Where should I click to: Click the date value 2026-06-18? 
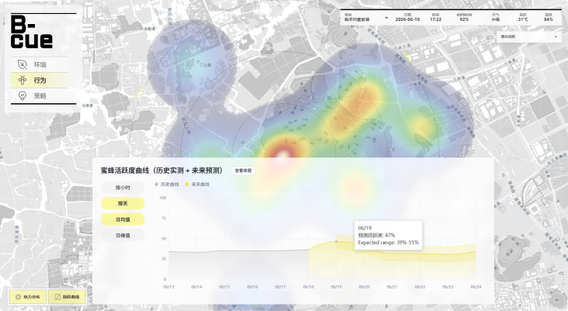(407, 19)
